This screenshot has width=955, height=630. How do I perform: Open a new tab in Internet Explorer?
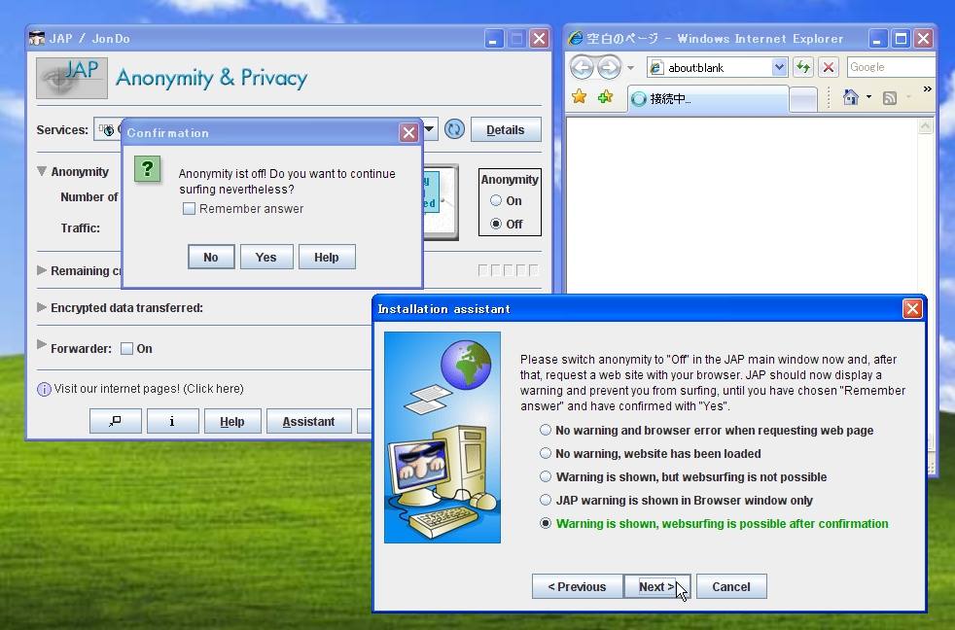(x=802, y=99)
